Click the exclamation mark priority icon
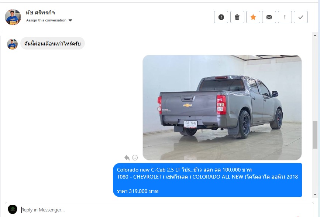Image resolution: width=320 pixels, height=217 pixels. (x=285, y=17)
